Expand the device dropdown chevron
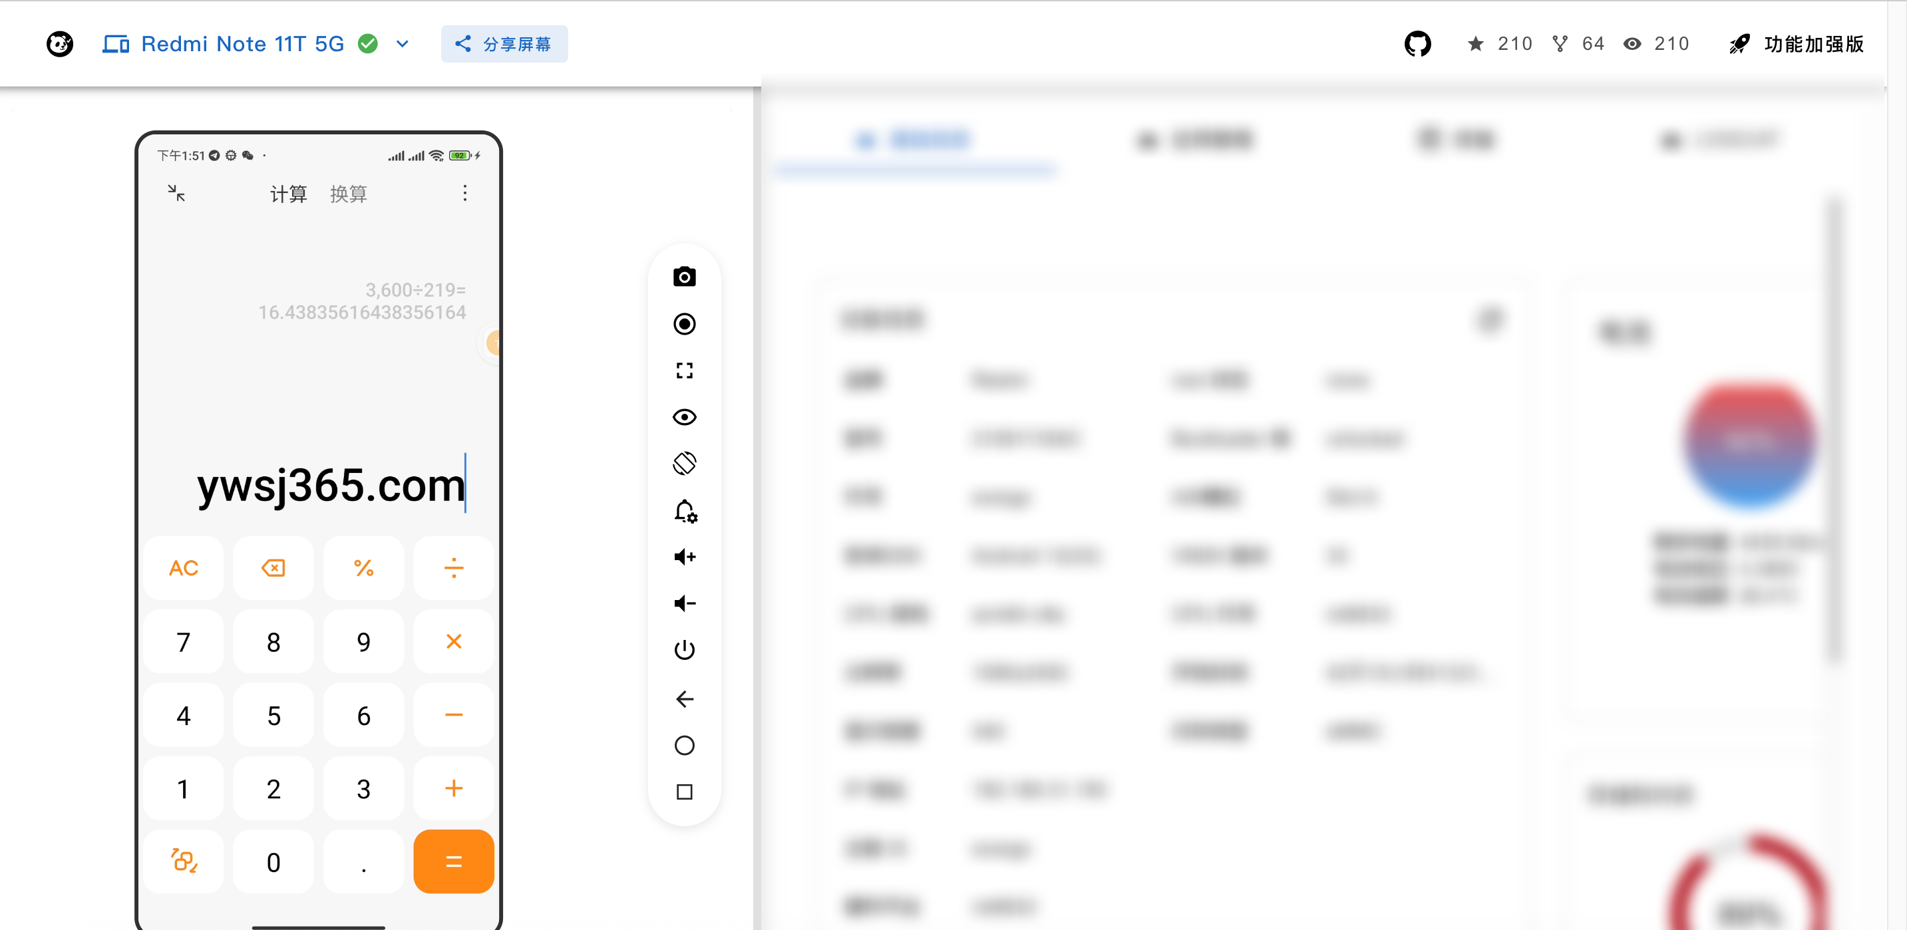The width and height of the screenshot is (1907, 930). [403, 44]
